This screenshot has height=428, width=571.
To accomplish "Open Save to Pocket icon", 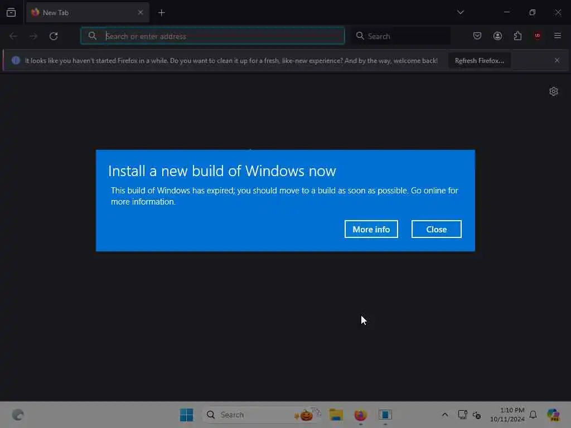I will (477, 36).
